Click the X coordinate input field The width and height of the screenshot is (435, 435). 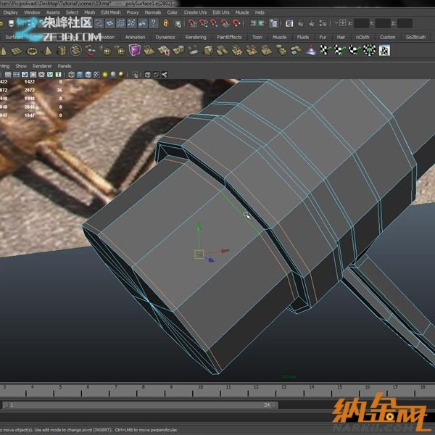362,24
